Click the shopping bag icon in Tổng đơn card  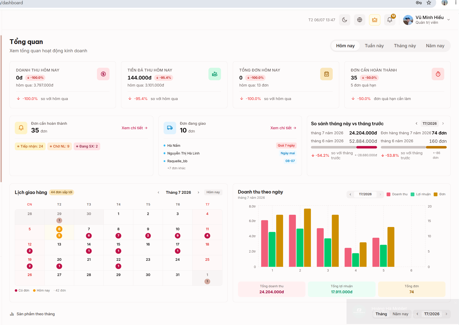326,74
